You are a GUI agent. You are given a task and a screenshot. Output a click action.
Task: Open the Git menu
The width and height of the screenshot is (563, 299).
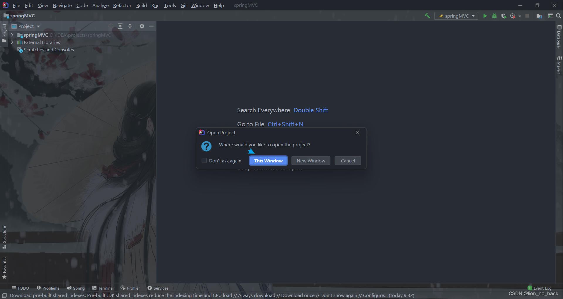pos(184,5)
